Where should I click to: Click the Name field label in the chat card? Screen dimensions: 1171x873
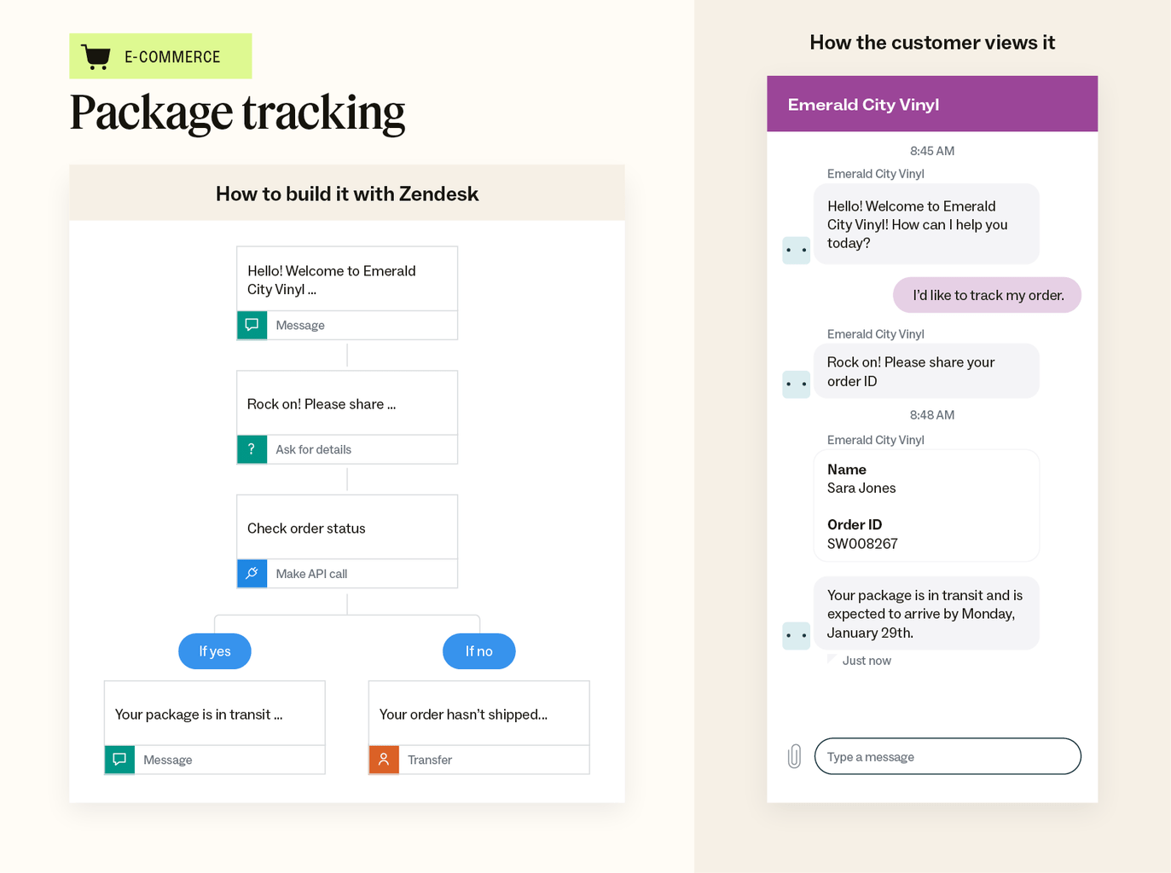[x=847, y=470]
